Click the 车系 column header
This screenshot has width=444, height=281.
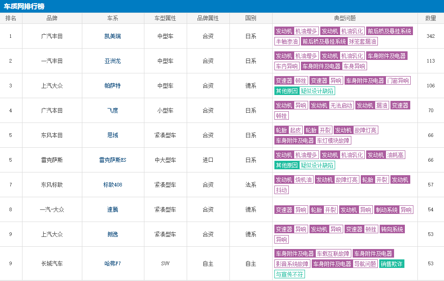[x=112, y=18]
